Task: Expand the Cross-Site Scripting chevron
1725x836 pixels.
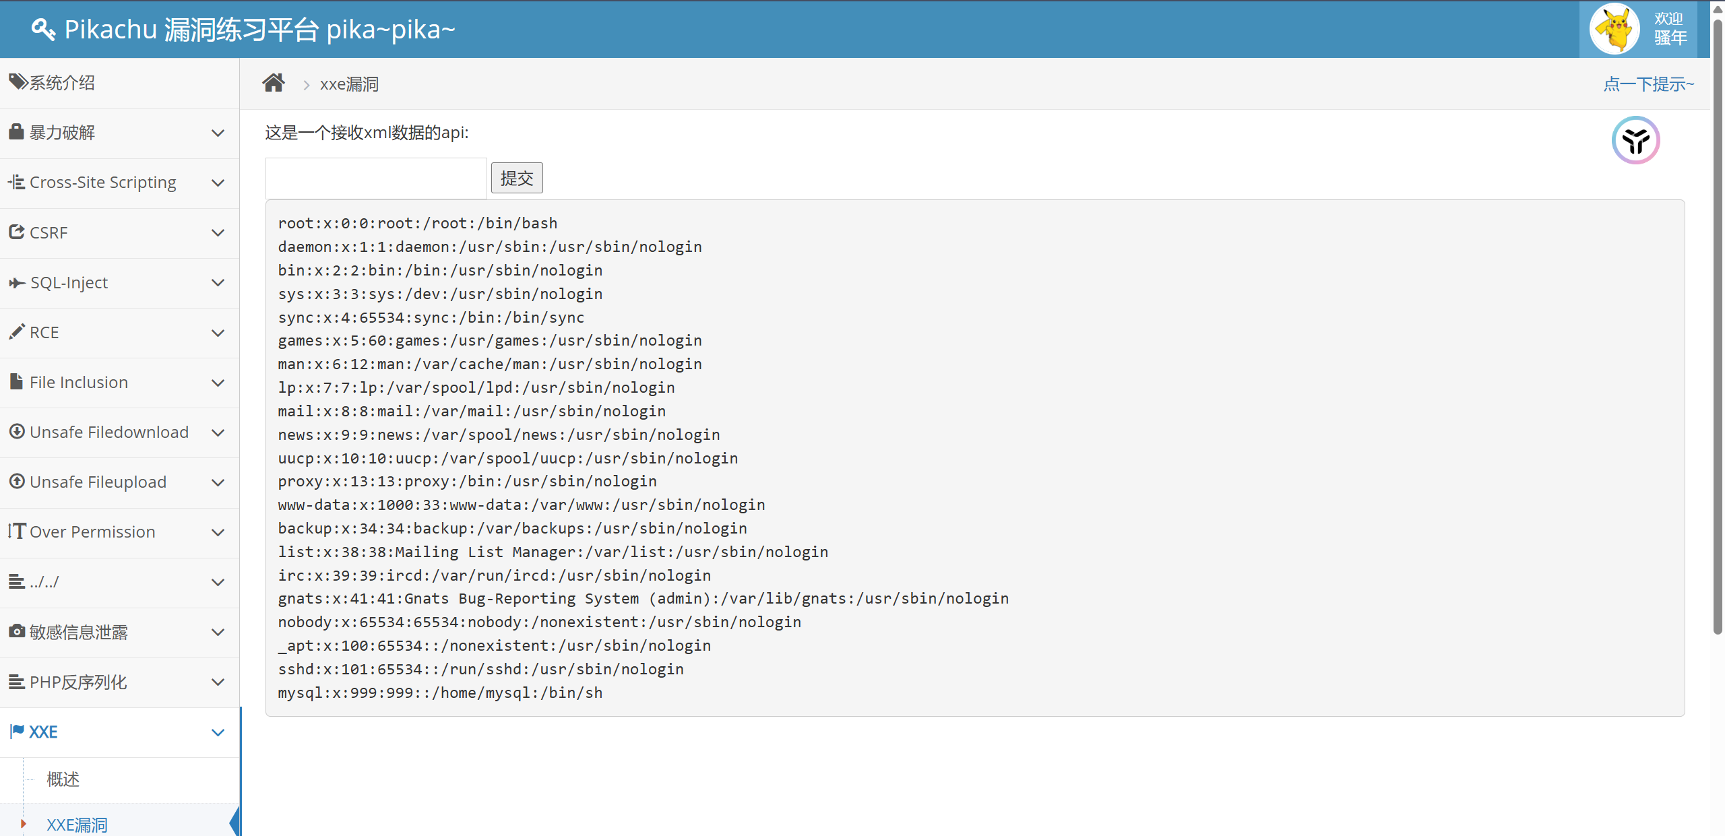Action: click(218, 183)
